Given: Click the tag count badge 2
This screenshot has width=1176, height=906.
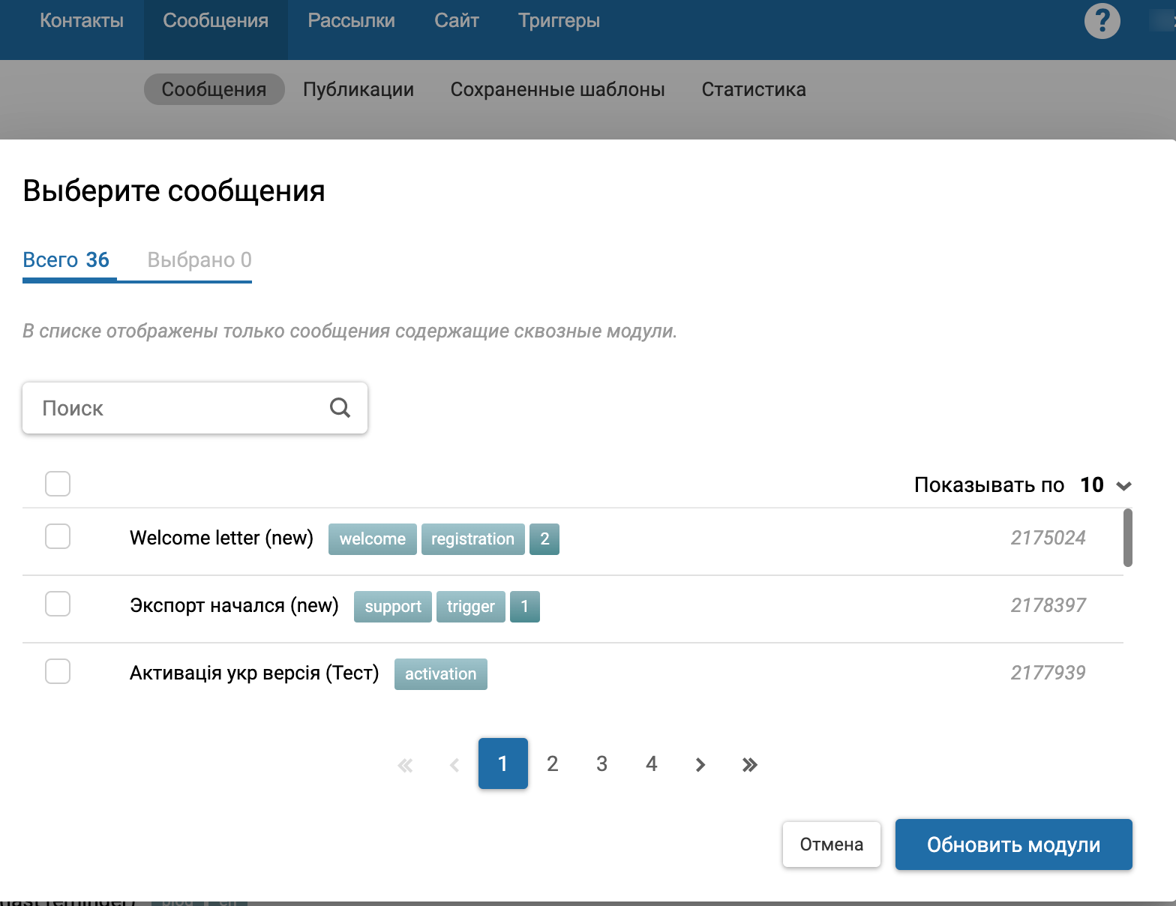Looking at the screenshot, I should coord(544,538).
